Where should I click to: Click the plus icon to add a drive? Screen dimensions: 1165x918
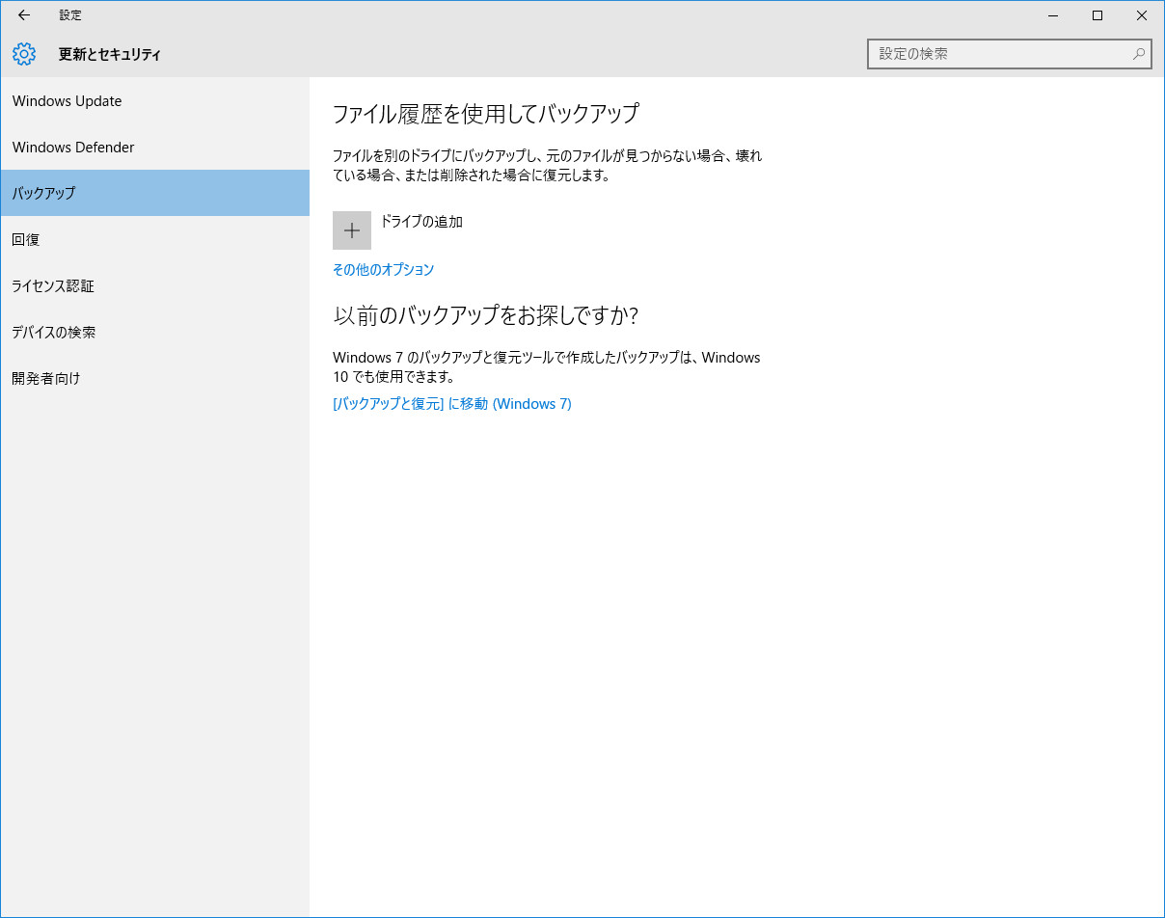coord(352,229)
